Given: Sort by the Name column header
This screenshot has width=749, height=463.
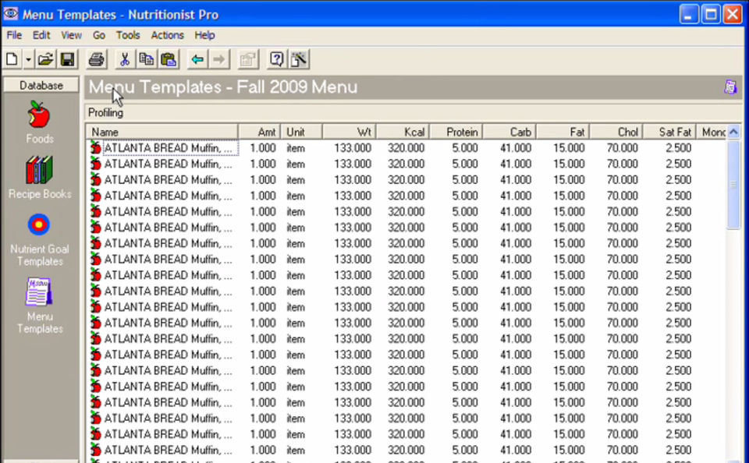Looking at the screenshot, I should click(x=162, y=132).
